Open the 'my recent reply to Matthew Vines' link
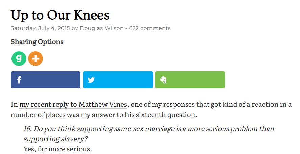Screen dimensions: 300x154 tap(73, 104)
